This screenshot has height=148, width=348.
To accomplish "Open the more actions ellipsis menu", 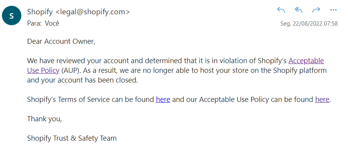I will [x=333, y=10].
